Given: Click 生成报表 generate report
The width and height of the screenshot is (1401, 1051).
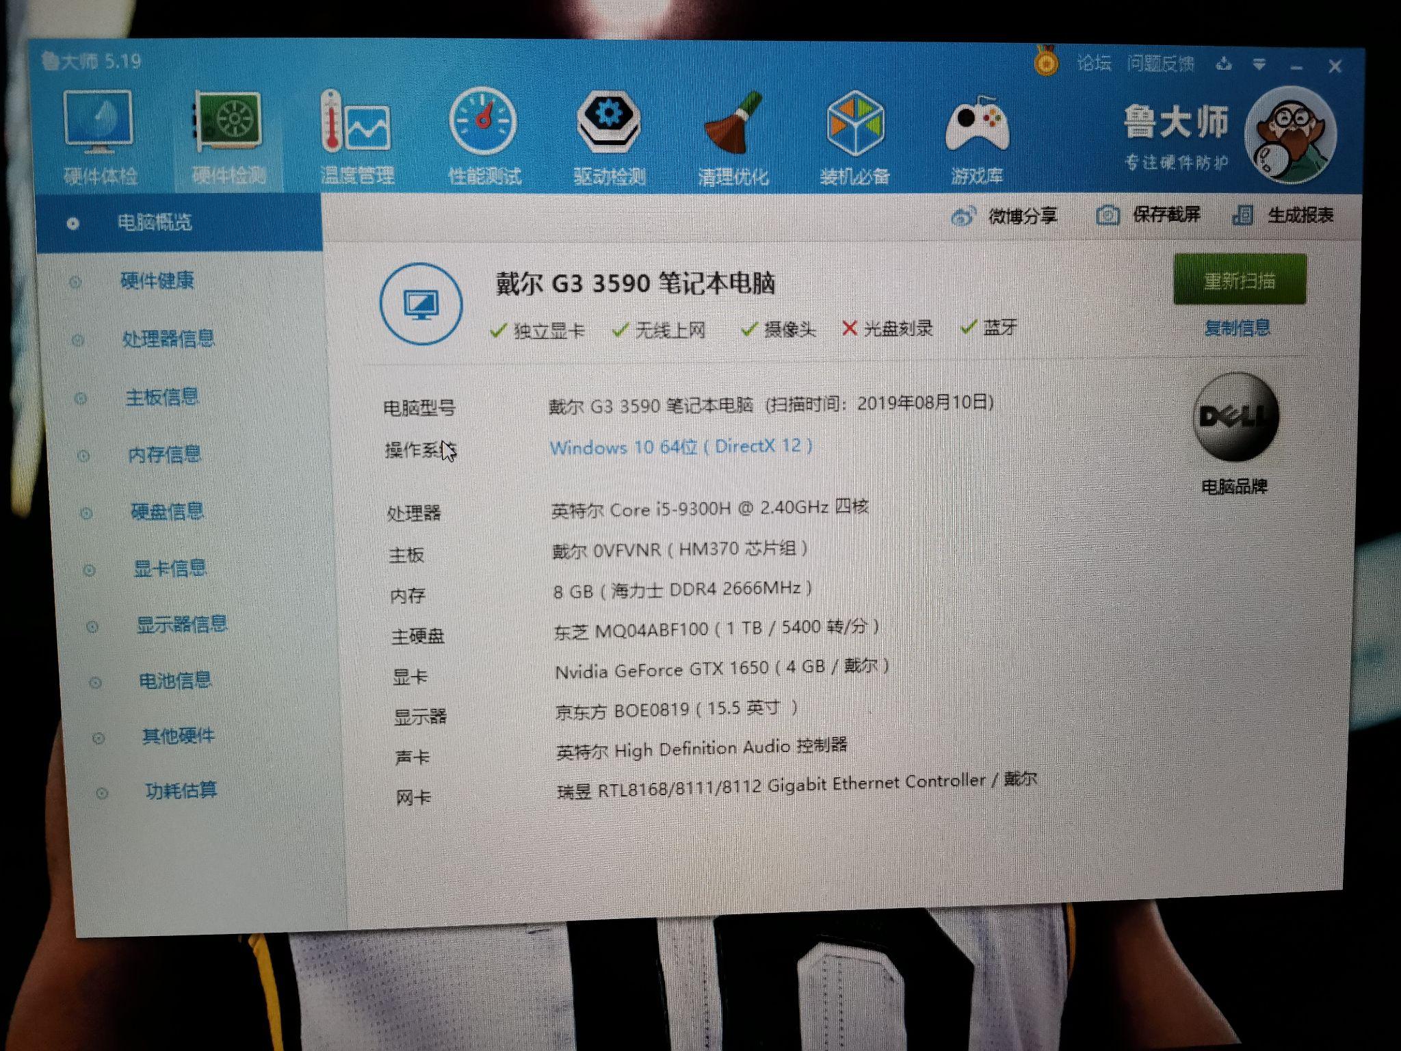Looking at the screenshot, I should (x=1283, y=216).
